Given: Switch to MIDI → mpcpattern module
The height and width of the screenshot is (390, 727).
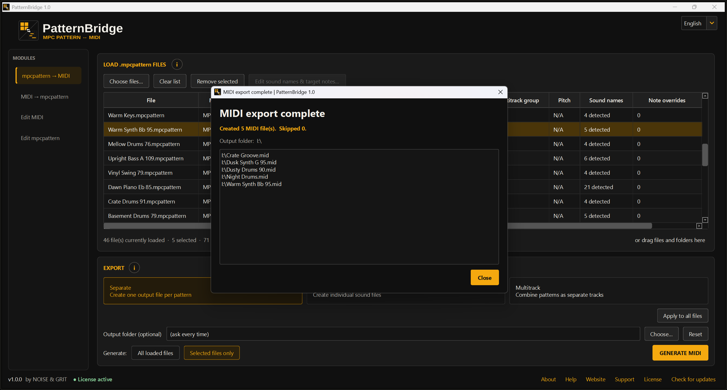Looking at the screenshot, I should [x=45, y=97].
